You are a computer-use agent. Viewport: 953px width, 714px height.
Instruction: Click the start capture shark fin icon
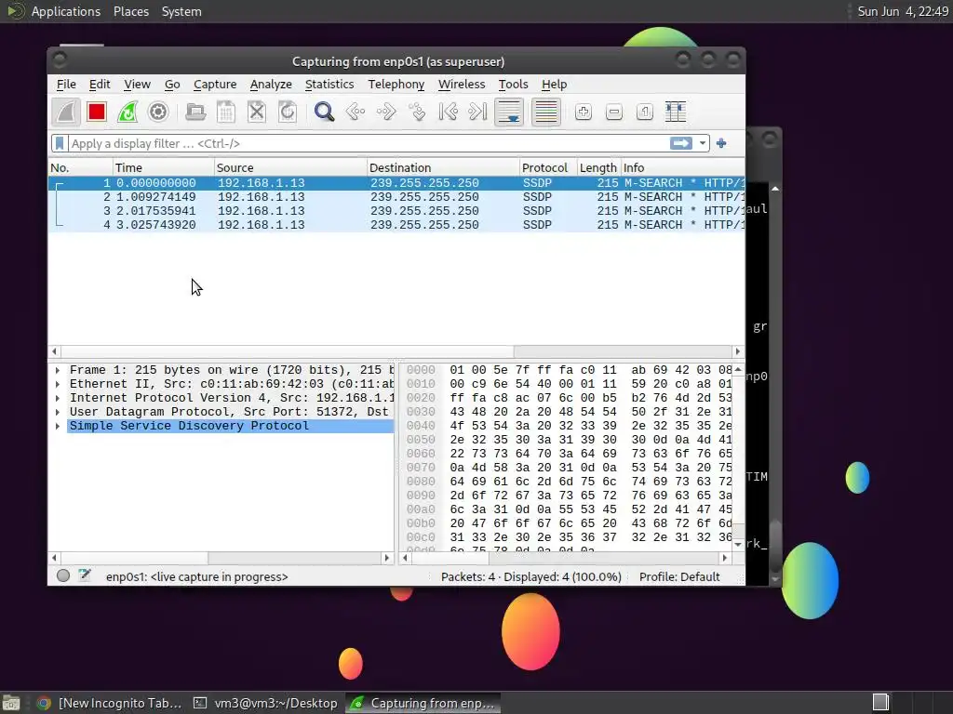pyautogui.click(x=66, y=112)
